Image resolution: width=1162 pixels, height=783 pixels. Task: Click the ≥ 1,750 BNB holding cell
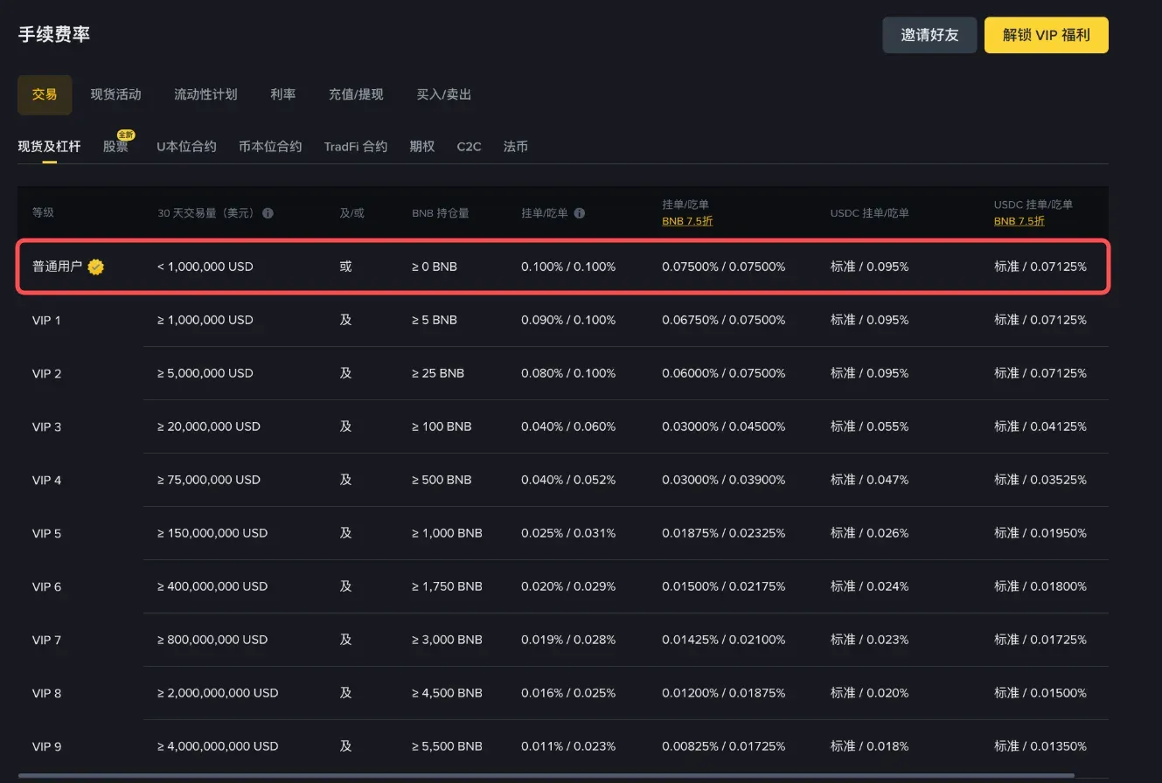tap(448, 586)
